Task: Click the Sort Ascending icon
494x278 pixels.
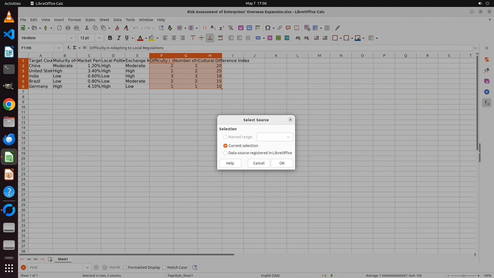Action: click(213, 28)
